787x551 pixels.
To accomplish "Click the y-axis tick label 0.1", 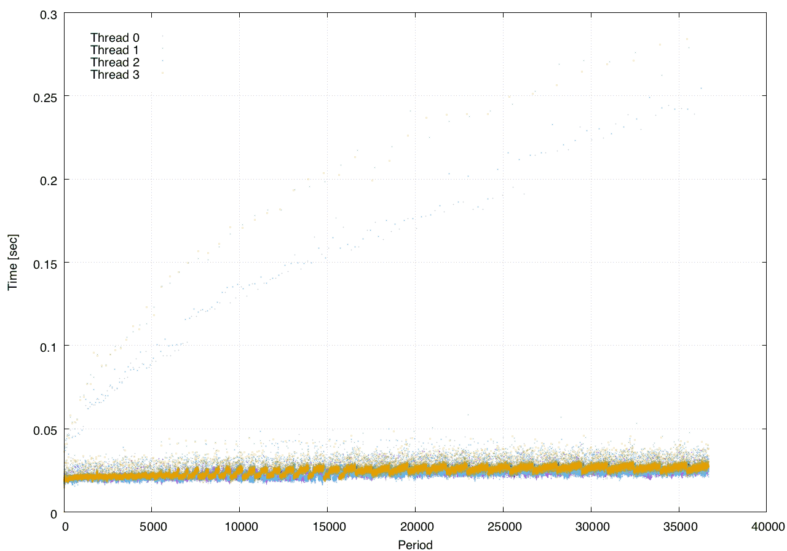I will click(49, 346).
